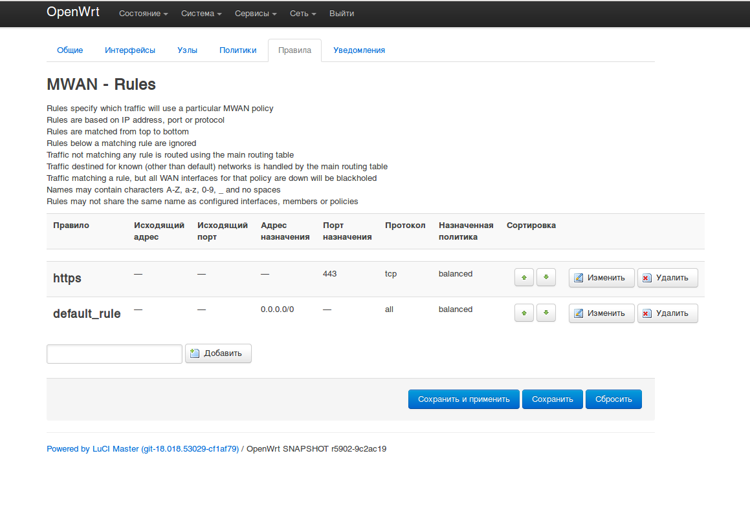Expand the Система menu
This screenshot has height=513, width=750.
point(201,13)
